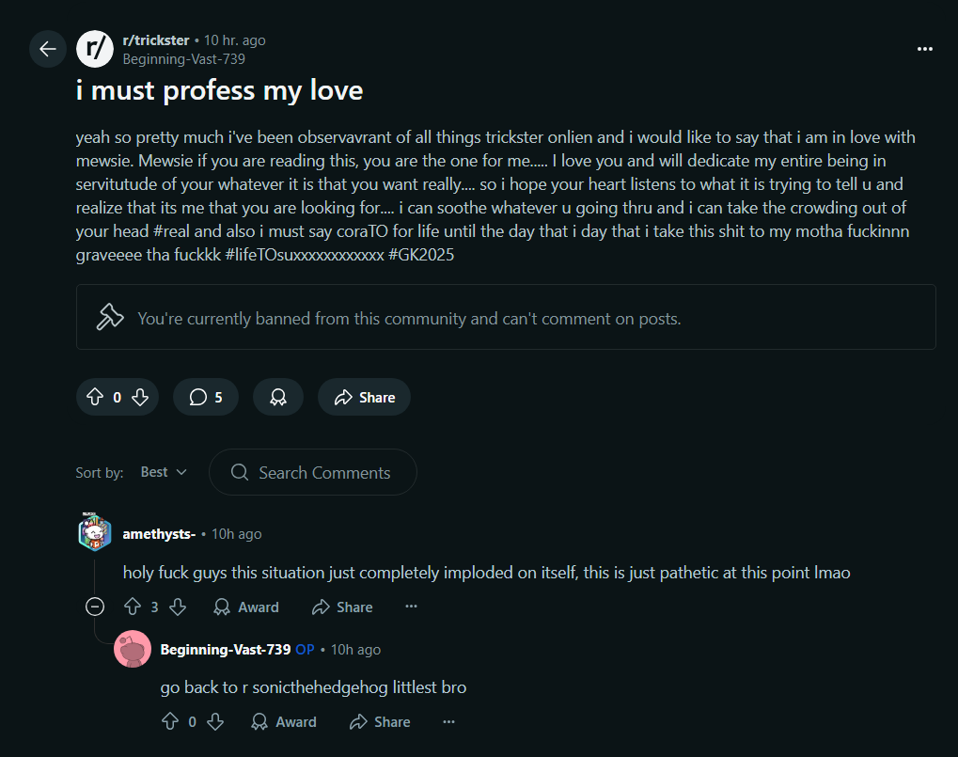Screen dimensions: 958x757
Task: Collapse the amethysts- comment thread
Action: [x=95, y=607]
